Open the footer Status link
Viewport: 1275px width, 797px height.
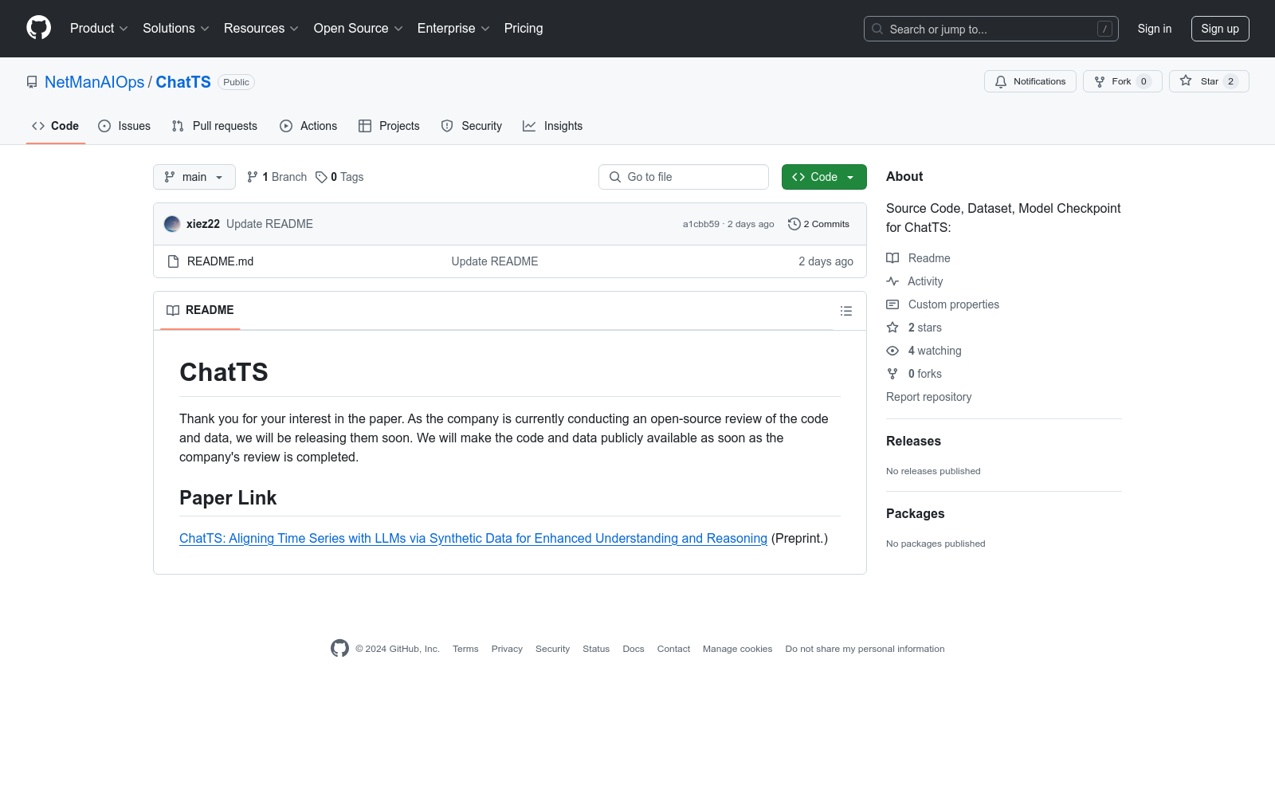pos(596,650)
